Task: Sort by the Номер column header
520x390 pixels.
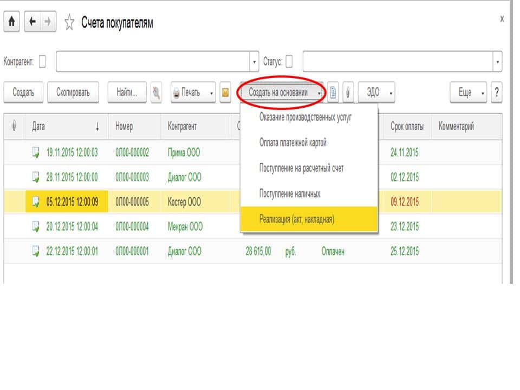Action: pyautogui.click(x=135, y=126)
